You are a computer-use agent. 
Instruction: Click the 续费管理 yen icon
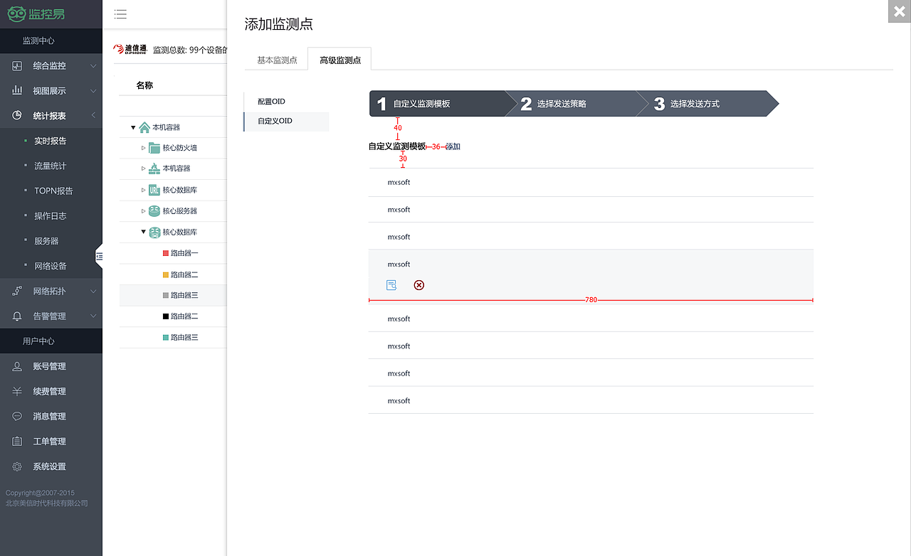pyautogui.click(x=17, y=391)
